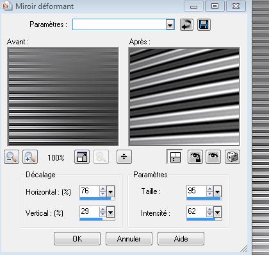Click the Miroir déformant title bar icon
Screen dimensions: 269x255
pyautogui.click(x=7, y=6)
